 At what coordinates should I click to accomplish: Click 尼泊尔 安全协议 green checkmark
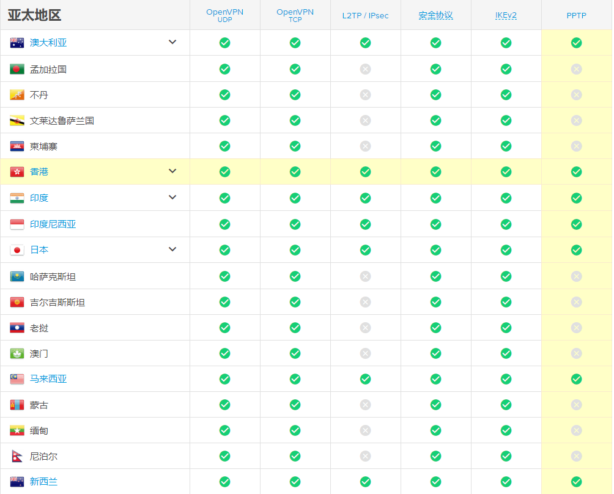(x=436, y=456)
